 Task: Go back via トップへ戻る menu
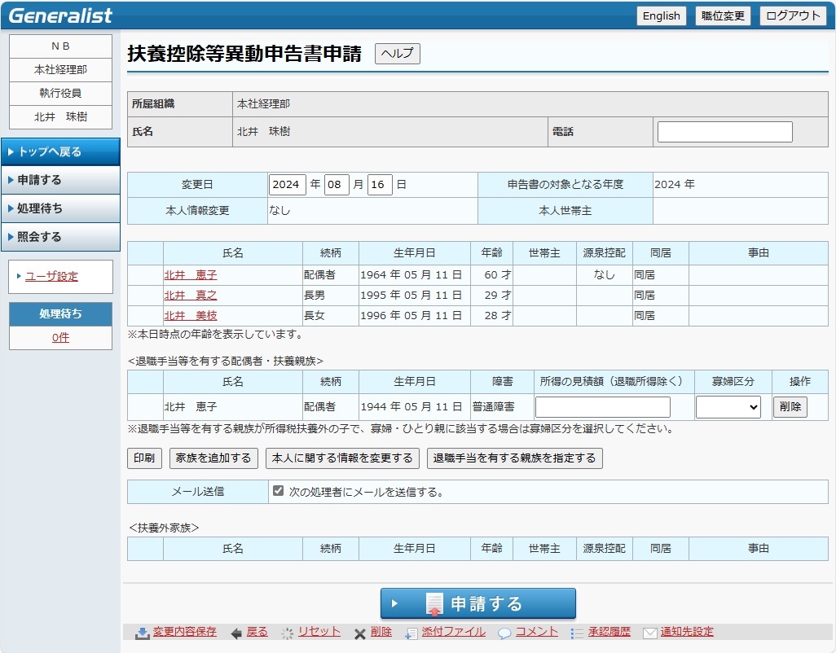60,151
